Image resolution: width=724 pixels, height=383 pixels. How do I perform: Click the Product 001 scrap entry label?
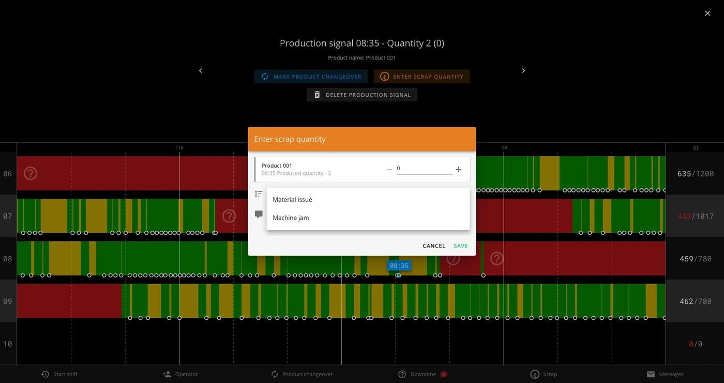277,166
